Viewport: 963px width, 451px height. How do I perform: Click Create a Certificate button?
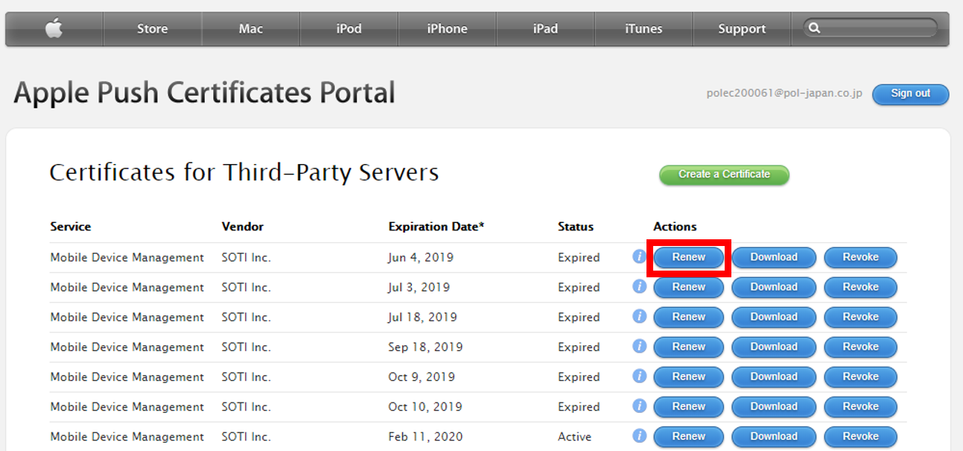[x=724, y=174]
